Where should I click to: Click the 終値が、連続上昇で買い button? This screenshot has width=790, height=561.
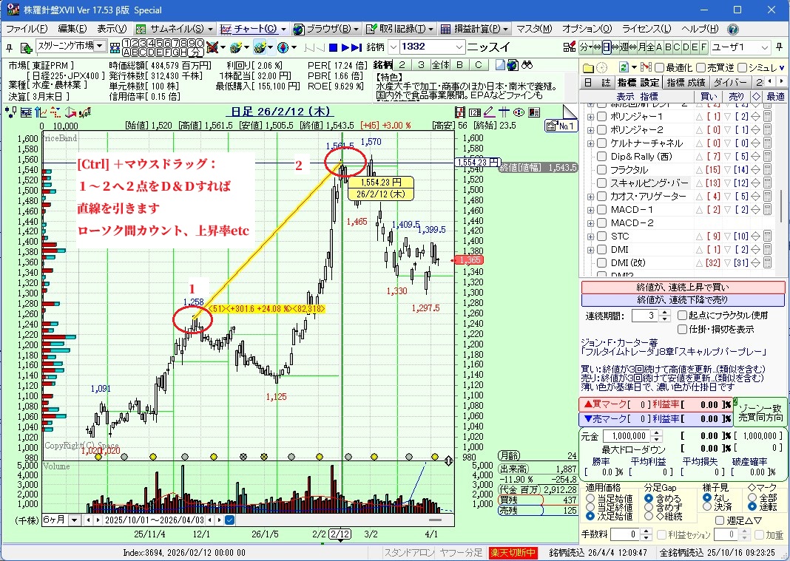[683, 288]
